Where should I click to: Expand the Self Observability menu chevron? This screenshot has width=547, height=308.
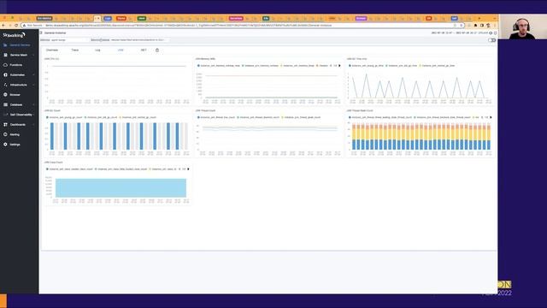33,115
